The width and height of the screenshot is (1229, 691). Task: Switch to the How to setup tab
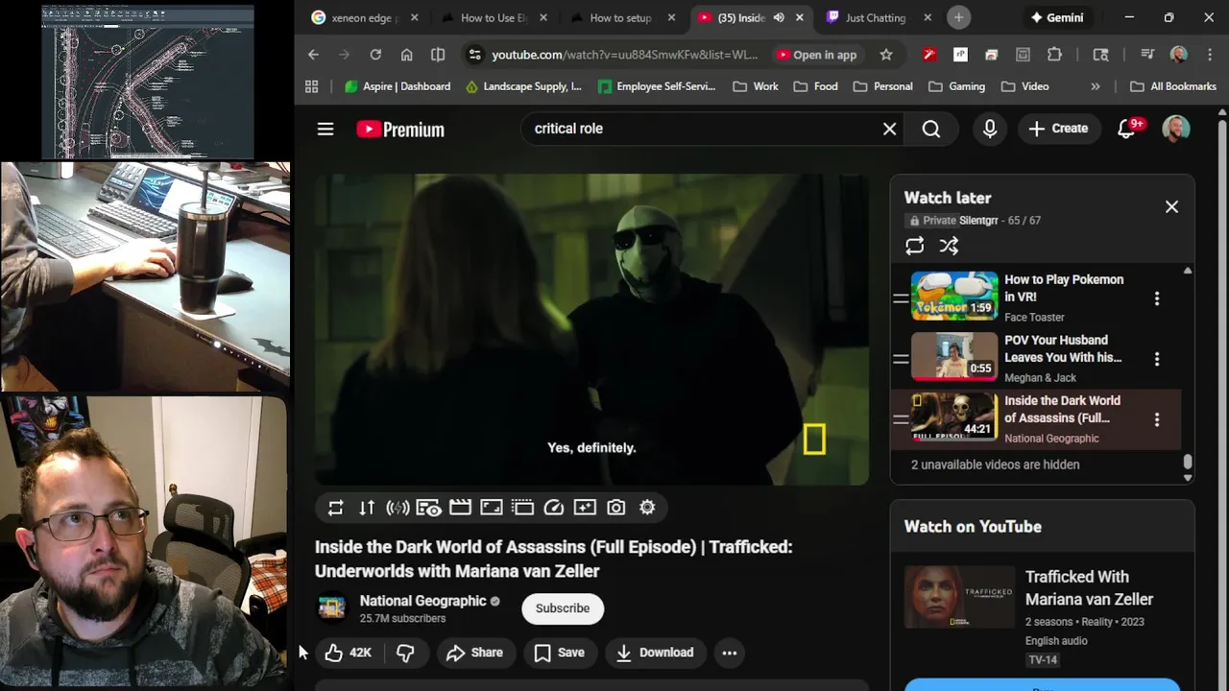tap(623, 17)
